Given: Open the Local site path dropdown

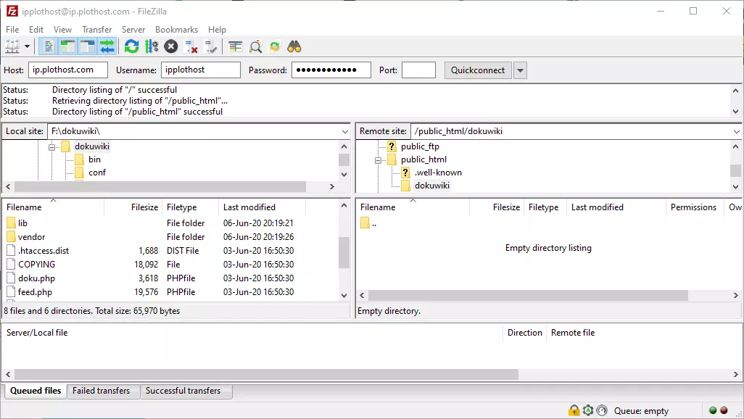Looking at the screenshot, I should (x=345, y=131).
